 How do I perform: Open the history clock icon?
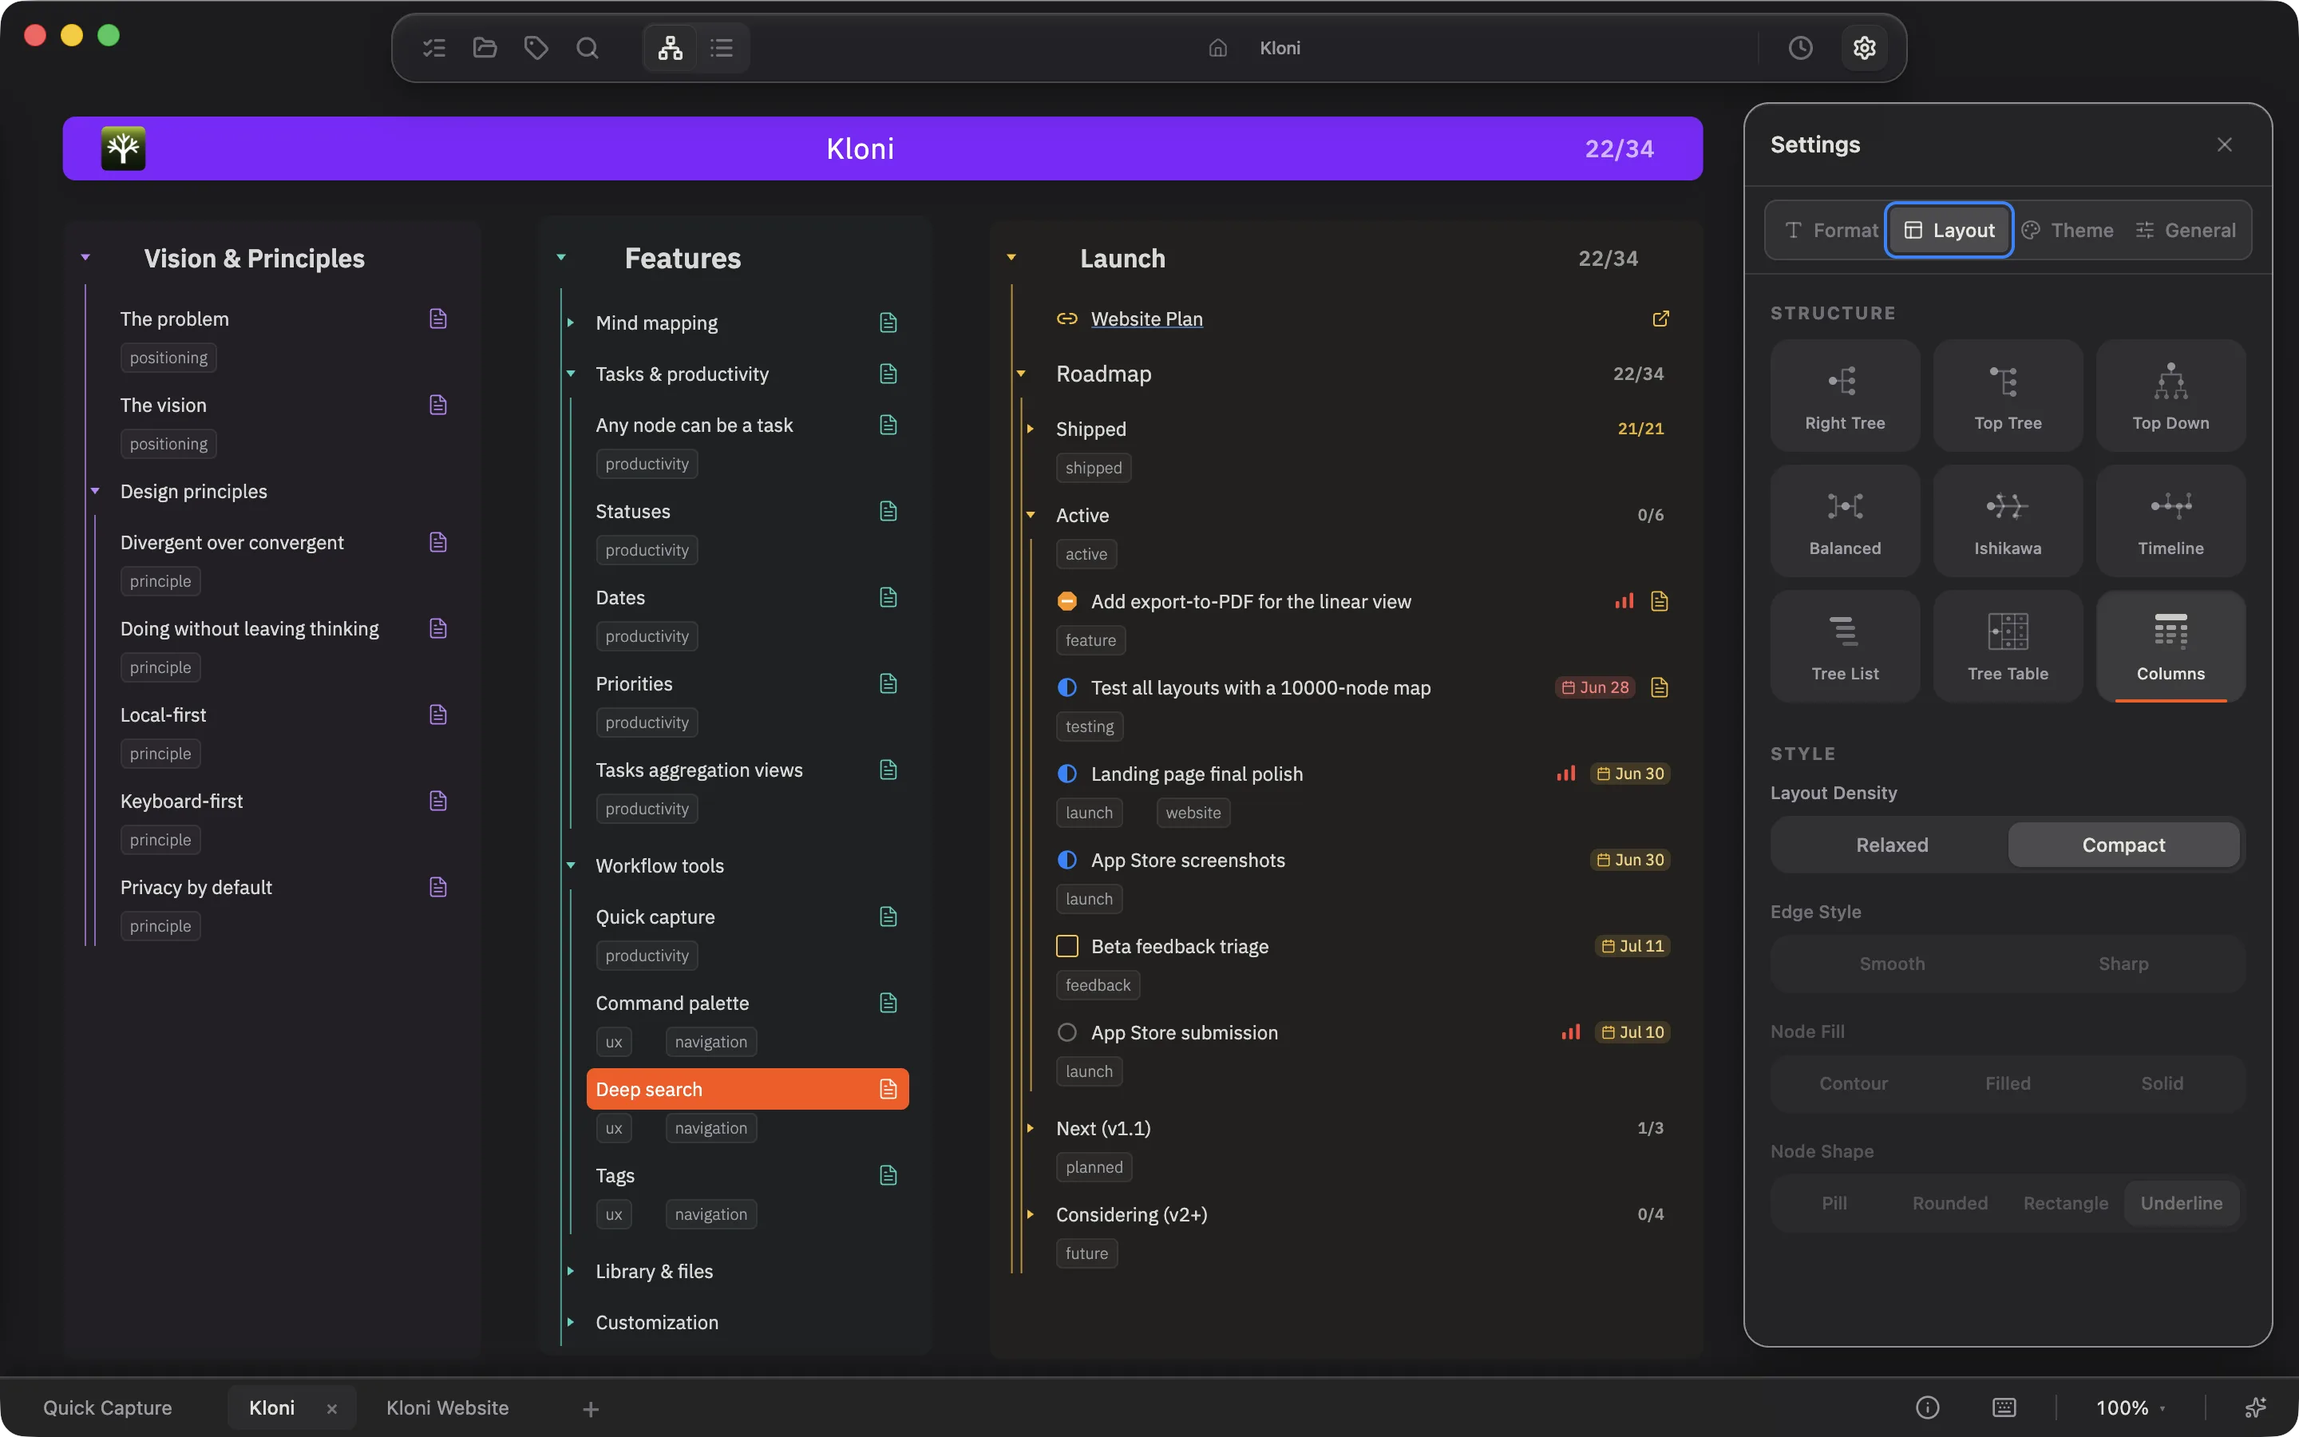1800,48
